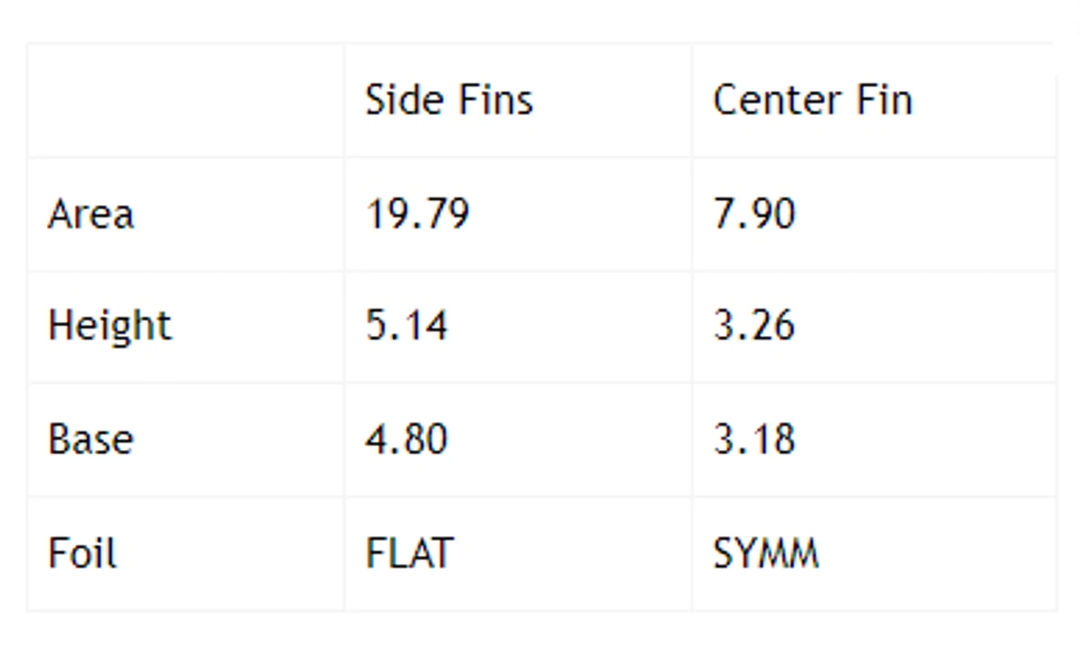This screenshot has height=654, width=1083.
Task: Select the FLAT foil cell
Action: [410, 553]
